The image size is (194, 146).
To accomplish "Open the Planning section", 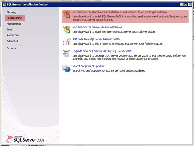I will point(11,12).
